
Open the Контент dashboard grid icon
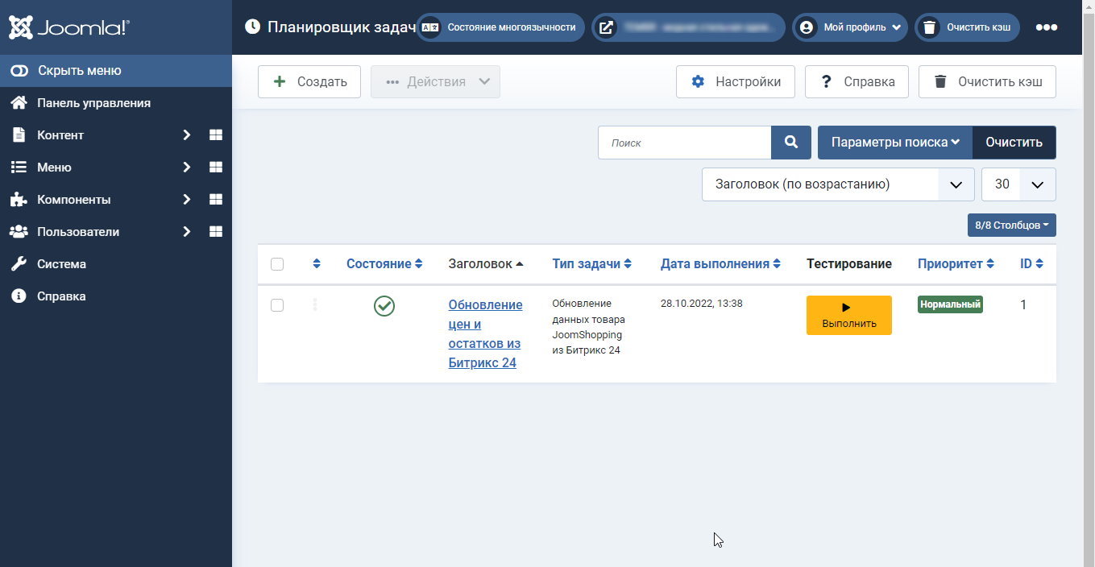point(214,135)
